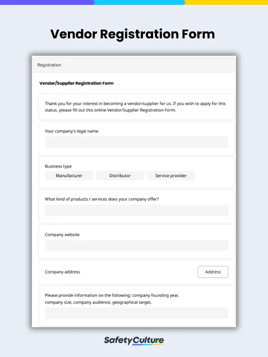Click the Vendor Registration Form title
This screenshot has height=357, width=268.
coord(133,34)
